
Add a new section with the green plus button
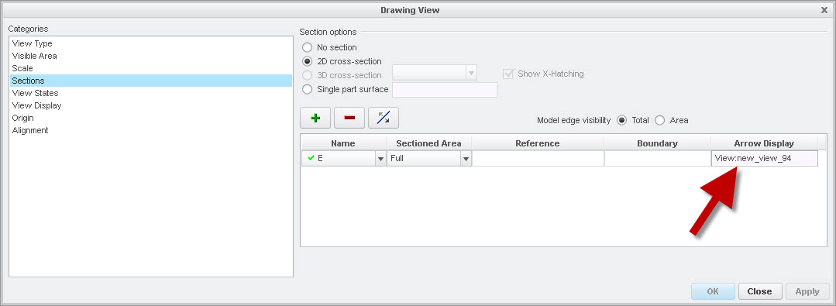pyautogui.click(x=315, y=118)
